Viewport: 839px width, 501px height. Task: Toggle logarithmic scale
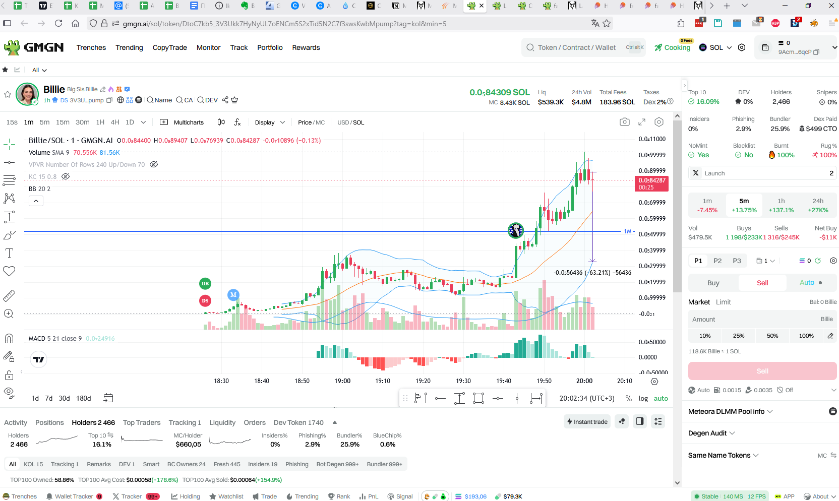pyautogui.click(x=643, y=398)
